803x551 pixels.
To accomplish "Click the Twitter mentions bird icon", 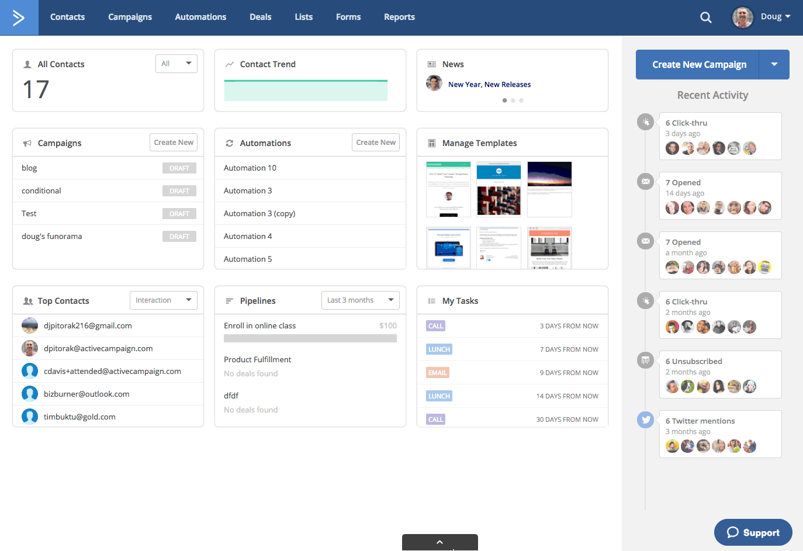I will (x=645, y=420).
